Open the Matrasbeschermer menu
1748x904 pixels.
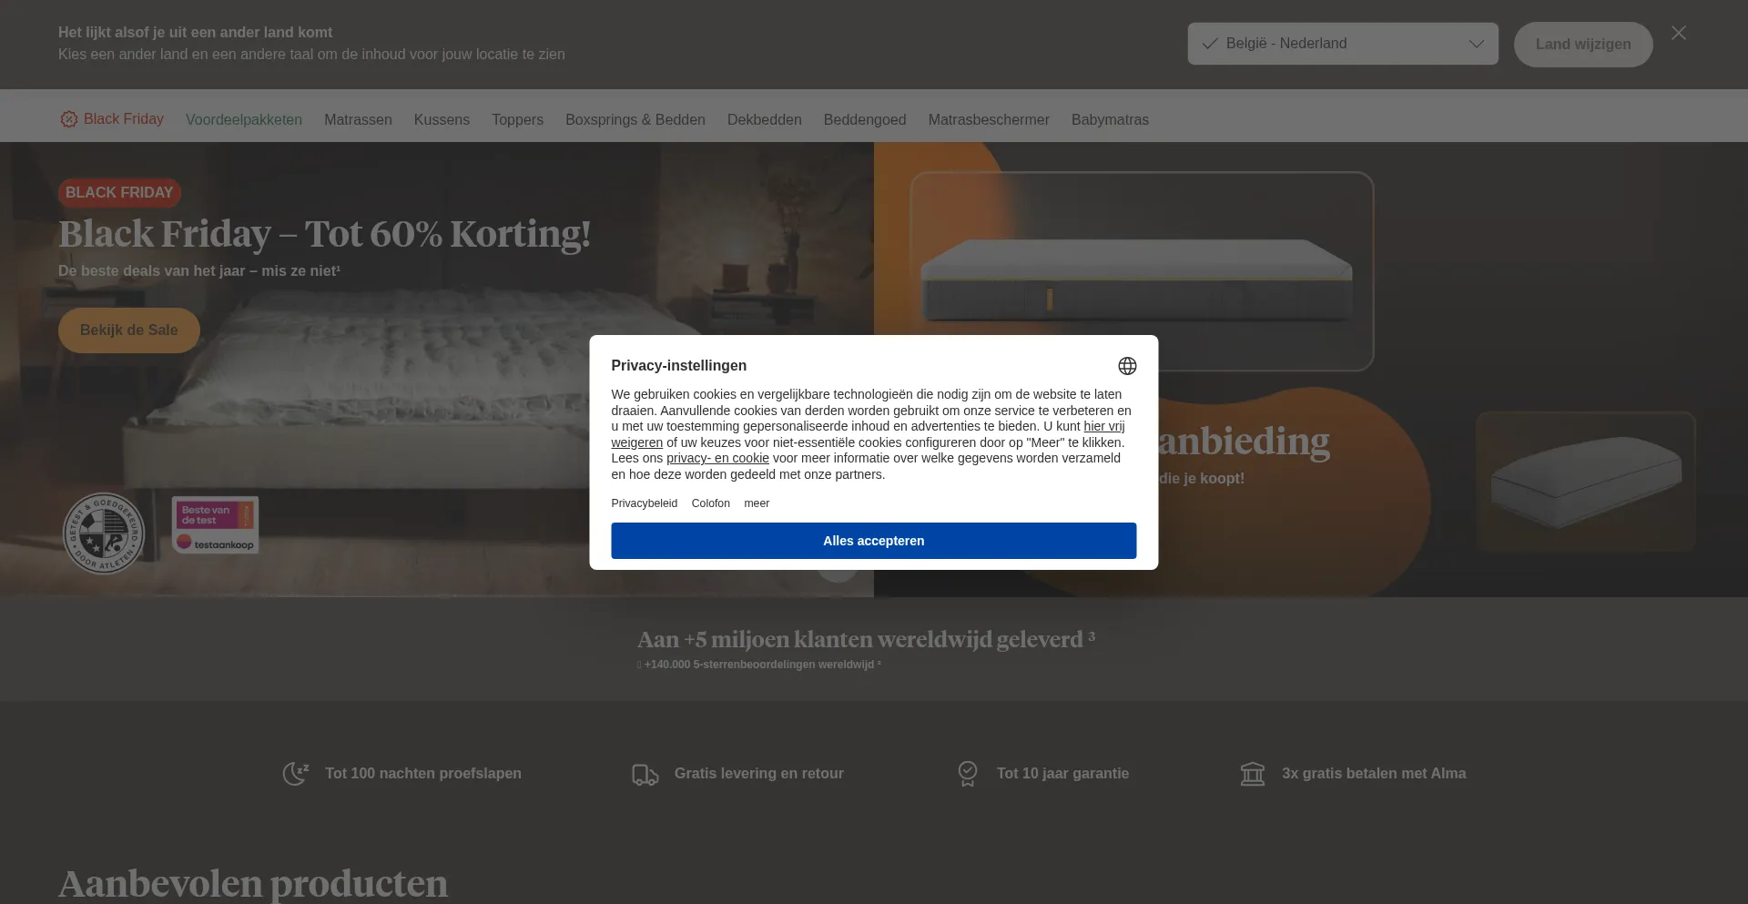(x=989, y=120)
